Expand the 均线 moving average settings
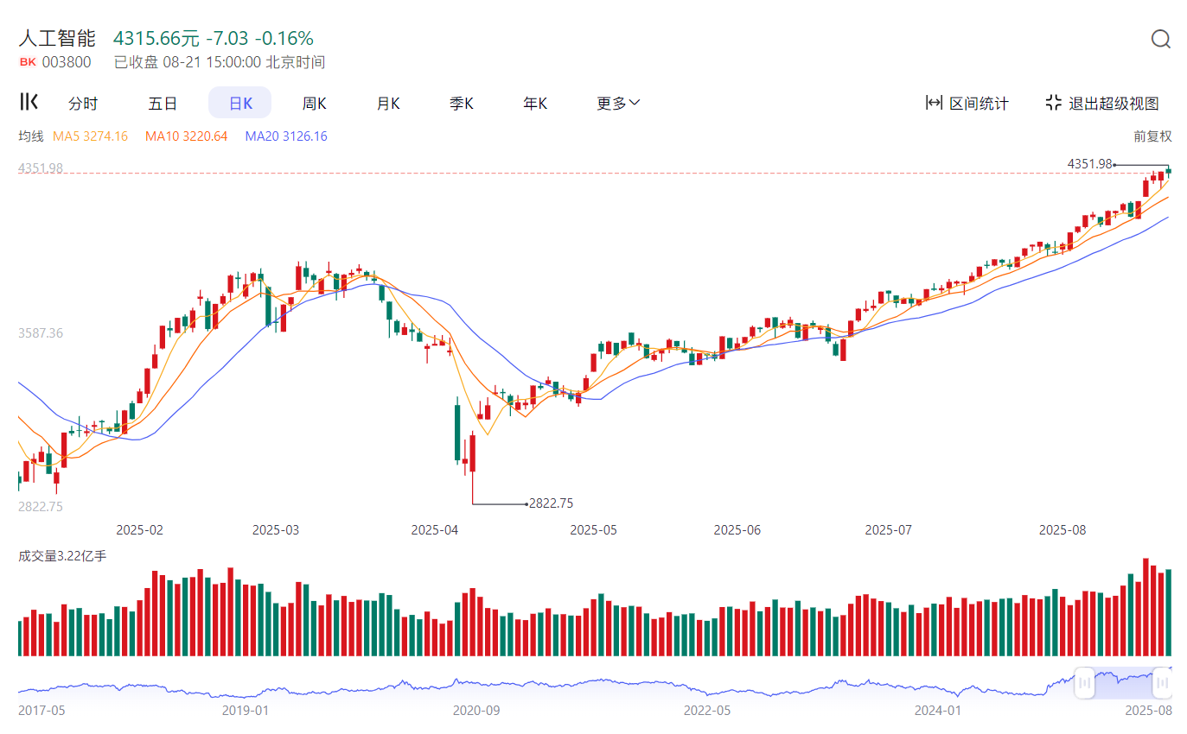Viewport: 1187px width, 734px height. [x=31, y=136]
